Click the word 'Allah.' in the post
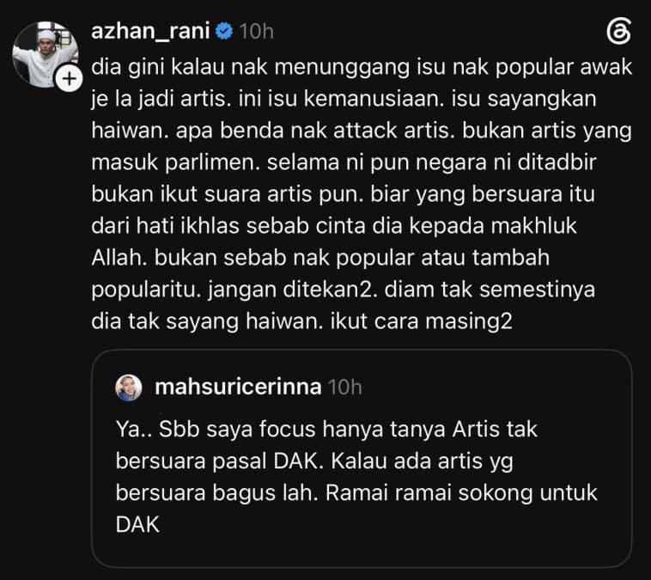This screenshot has width=651, height=580. pyautogui.click(x=119, y=258)
